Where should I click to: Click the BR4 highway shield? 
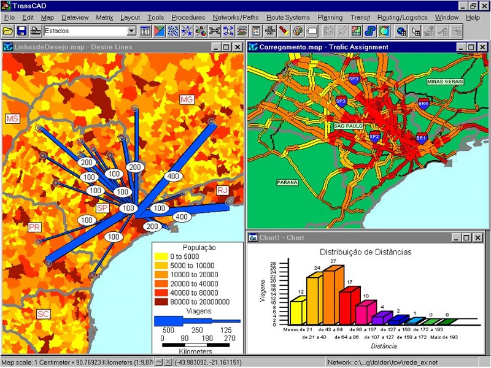tap(423, 104)
